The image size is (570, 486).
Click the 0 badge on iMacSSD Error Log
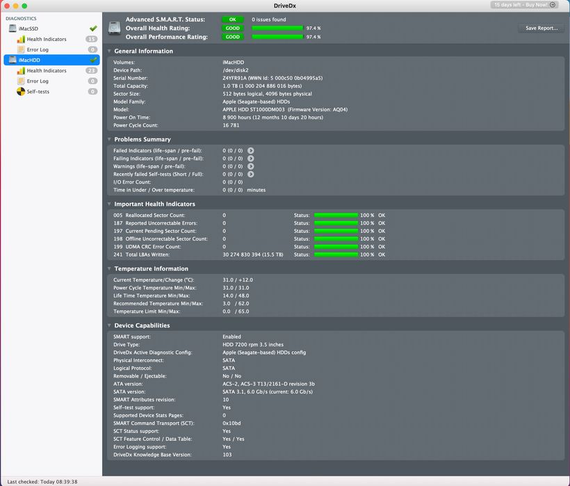point(92,49)
